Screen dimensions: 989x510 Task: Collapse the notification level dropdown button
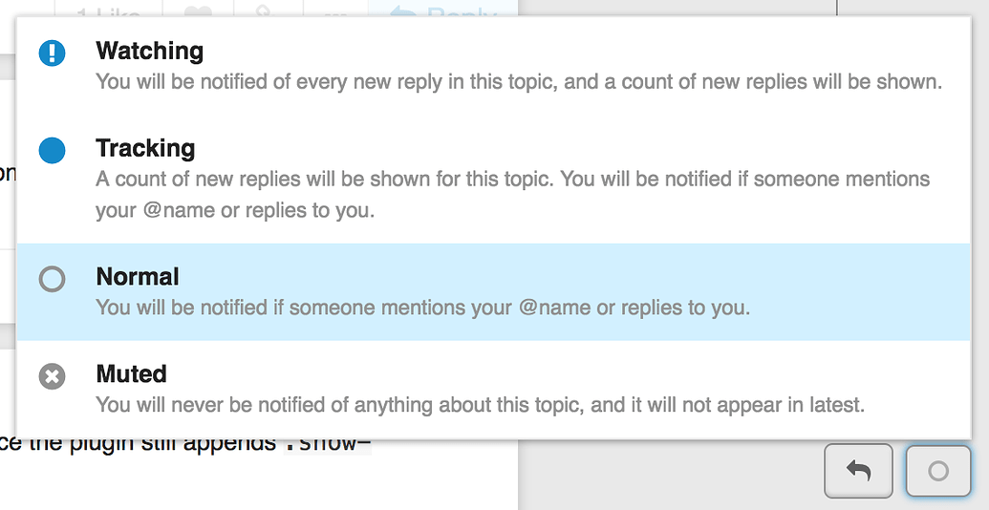click(938, 471)
